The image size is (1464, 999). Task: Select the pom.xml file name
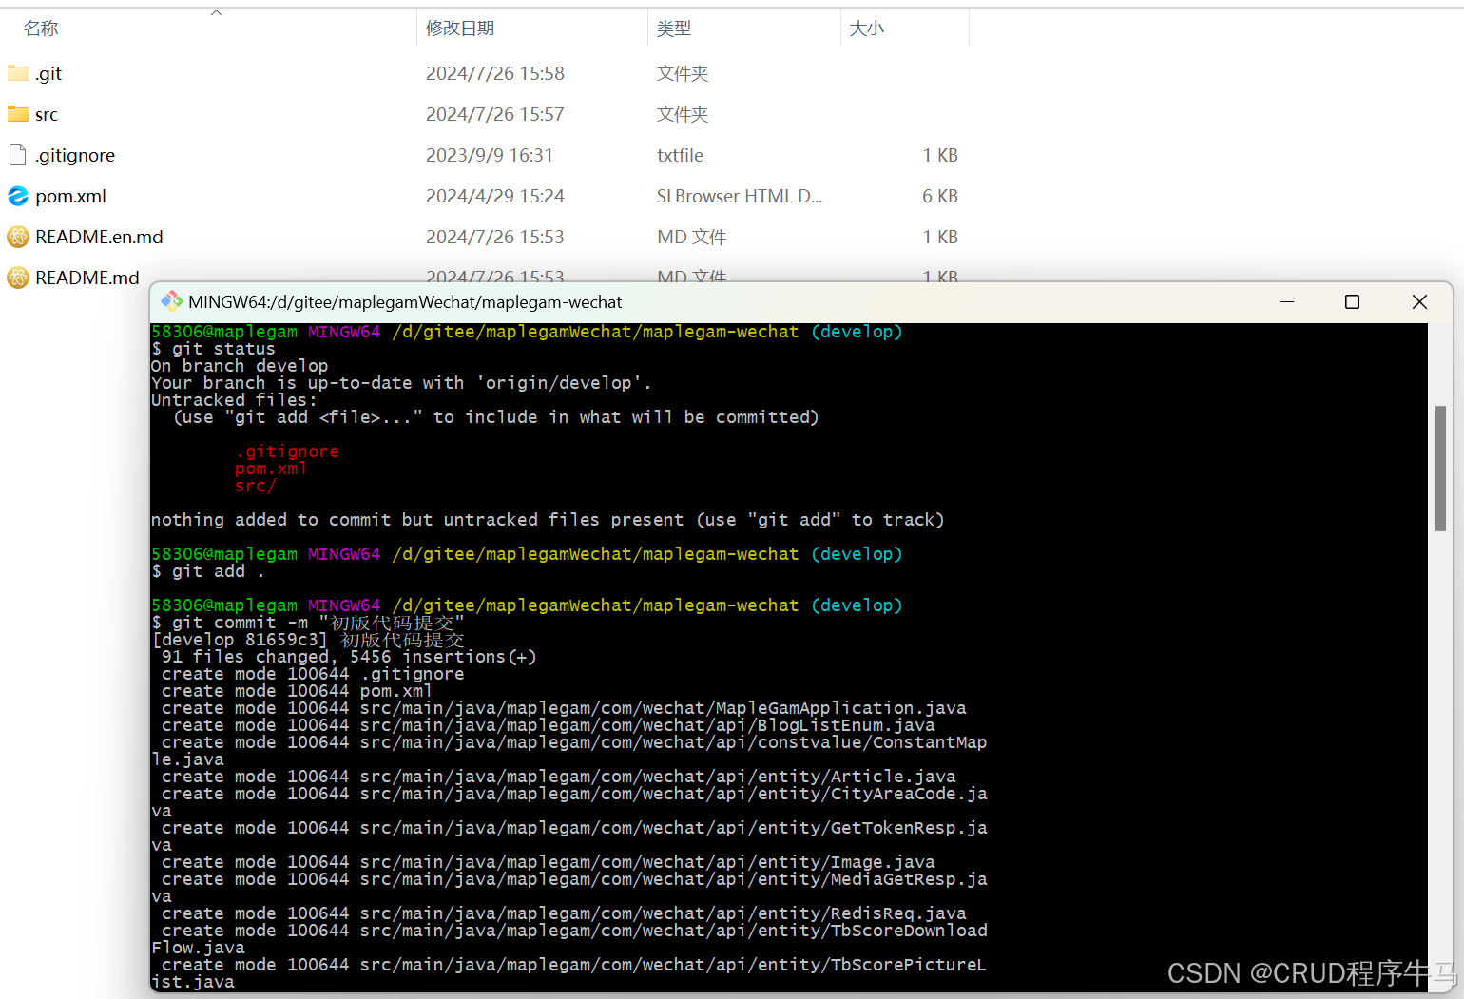point(70,196)
